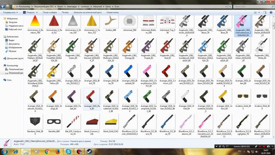Click the Открыть toolbar button
275x155 pixels.
[29, 12]
